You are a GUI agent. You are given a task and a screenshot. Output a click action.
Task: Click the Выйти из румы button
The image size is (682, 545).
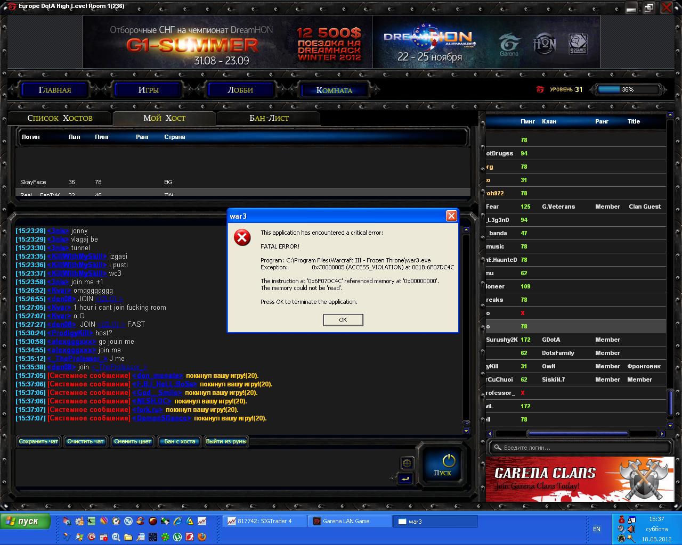coord(226,441)
